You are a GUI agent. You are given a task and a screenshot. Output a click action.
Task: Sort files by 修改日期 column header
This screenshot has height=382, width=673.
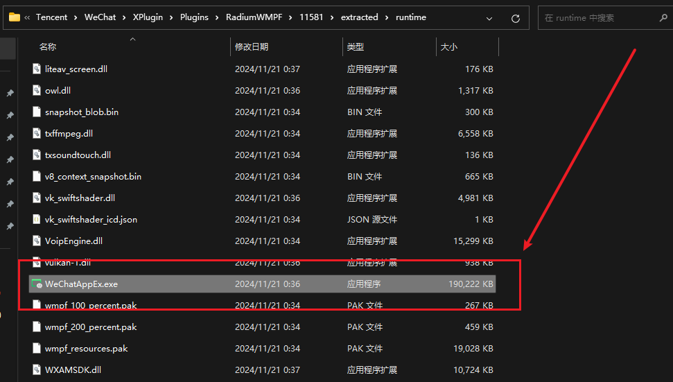(252, 46)
